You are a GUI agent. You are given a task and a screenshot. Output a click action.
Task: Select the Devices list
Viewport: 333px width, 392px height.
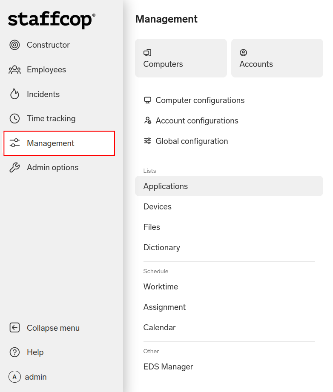pos(158,207)
